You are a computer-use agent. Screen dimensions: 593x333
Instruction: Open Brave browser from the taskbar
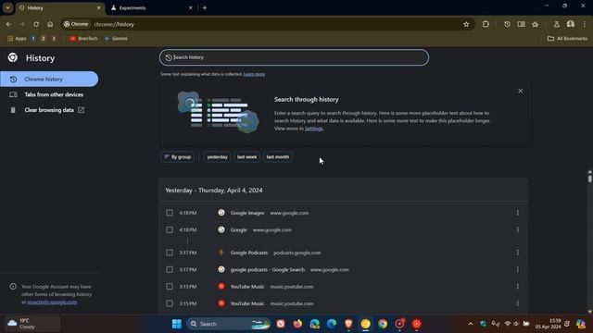[348, 324]
